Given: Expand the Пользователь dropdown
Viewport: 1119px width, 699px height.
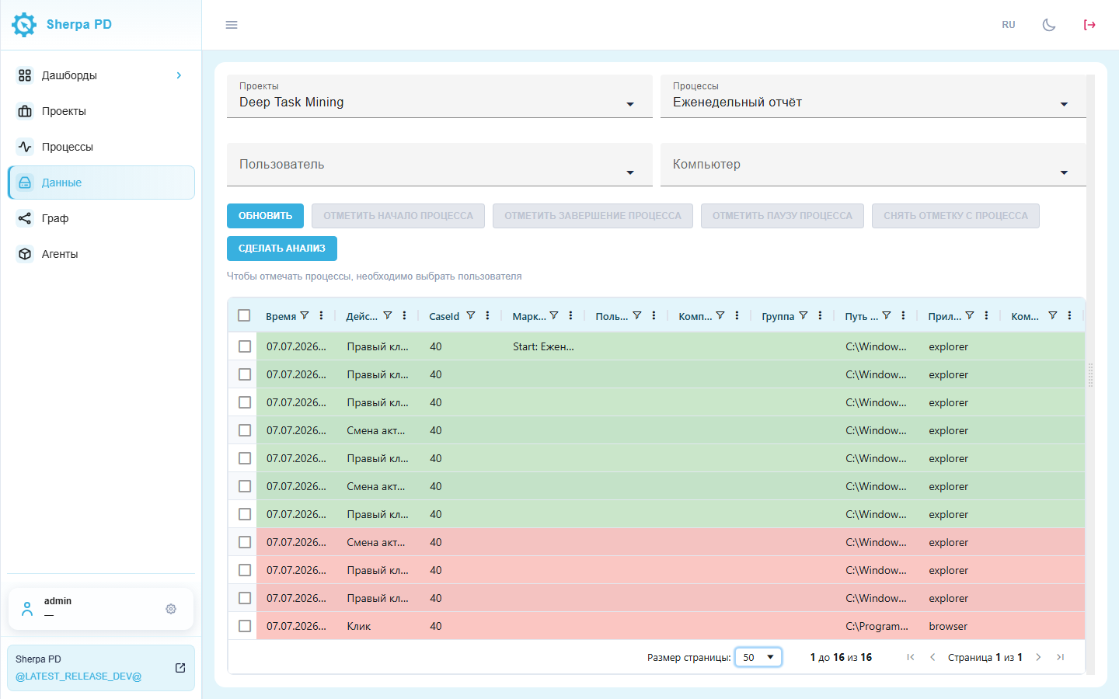Looking at the screenshot, I should (440, 165).
